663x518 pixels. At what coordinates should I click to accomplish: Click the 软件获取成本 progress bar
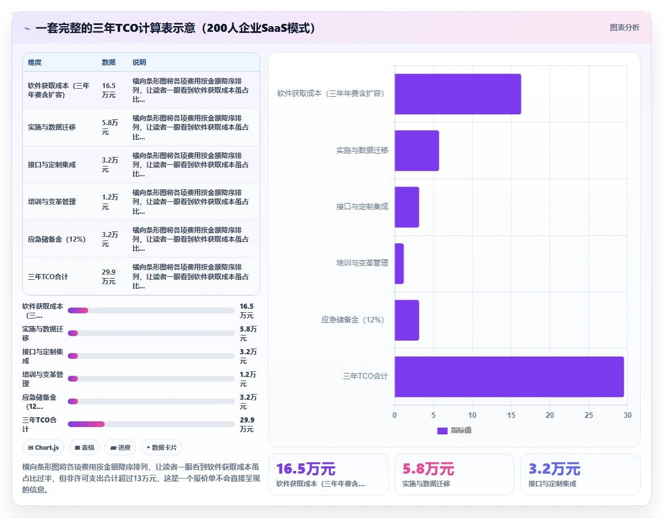click(151, 310)
